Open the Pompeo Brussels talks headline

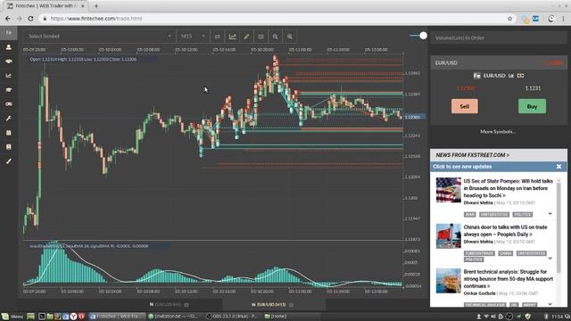click(509, 188)
